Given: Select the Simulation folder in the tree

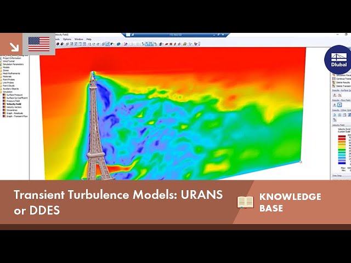Looking at the screenshot, I should [8, 92].
